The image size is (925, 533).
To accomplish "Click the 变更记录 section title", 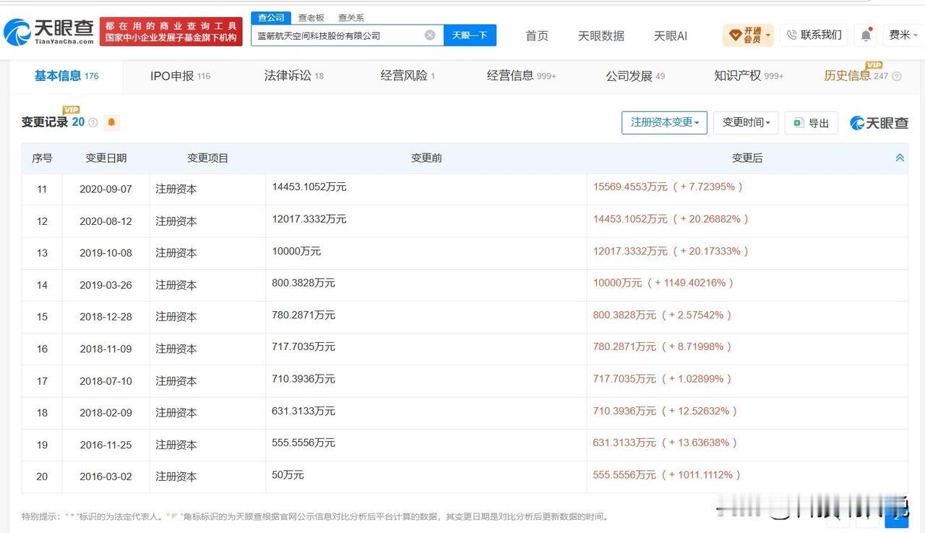I will click(45, 122).
